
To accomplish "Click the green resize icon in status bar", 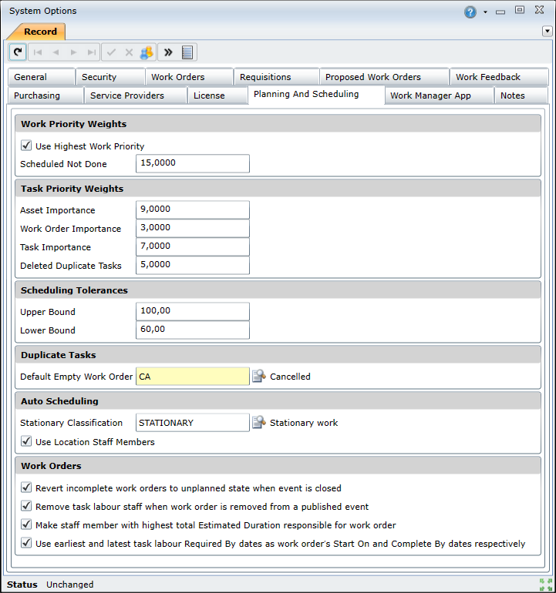I will pos(546,585).
